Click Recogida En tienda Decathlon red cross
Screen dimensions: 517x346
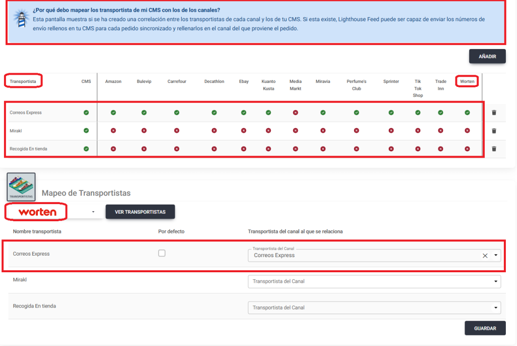[x=214, y=149]
